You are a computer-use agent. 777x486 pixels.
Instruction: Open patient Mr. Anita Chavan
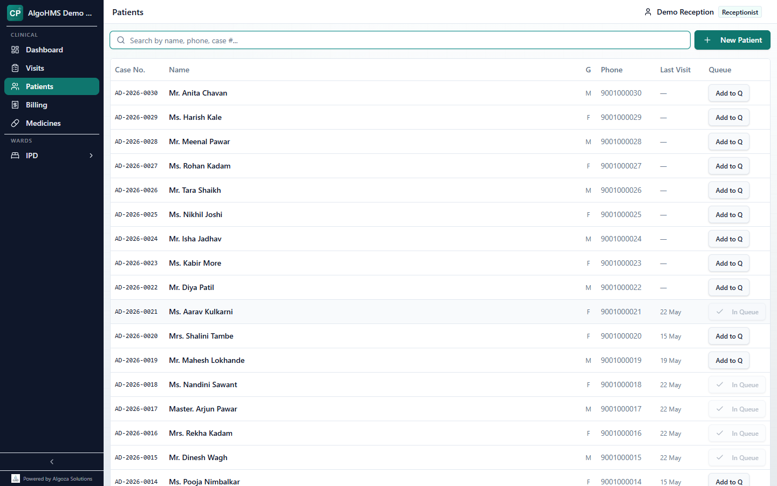click(x=198, y=93)
